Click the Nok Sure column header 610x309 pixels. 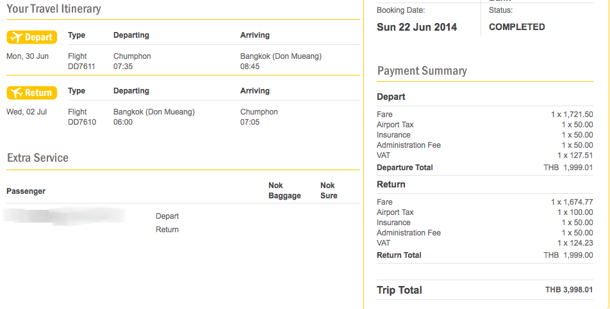pos(329,191)
